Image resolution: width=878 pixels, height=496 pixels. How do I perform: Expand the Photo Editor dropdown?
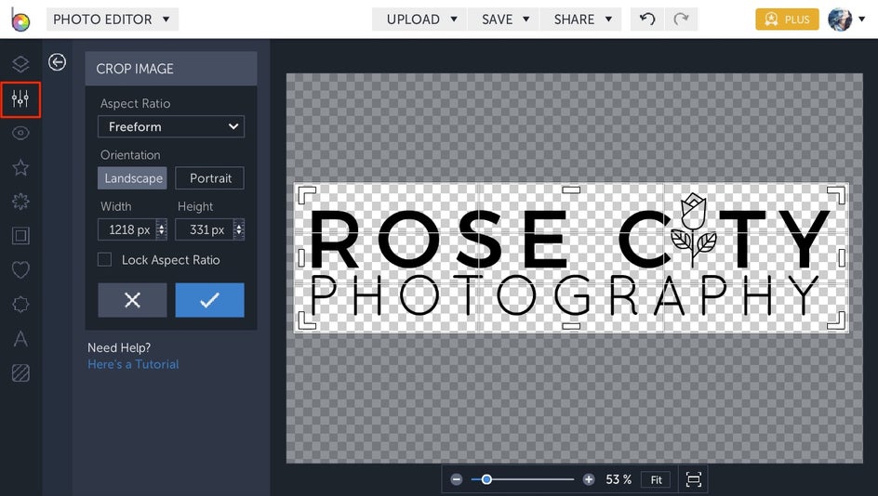112,20
